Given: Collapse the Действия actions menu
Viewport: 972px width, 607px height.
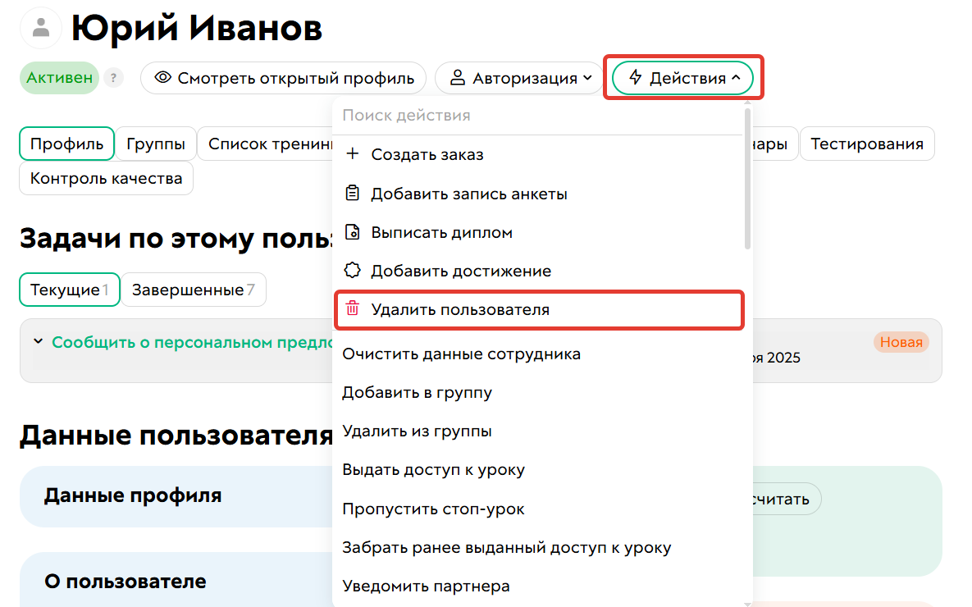Looking at the screenshot, I should click(682, 77).
